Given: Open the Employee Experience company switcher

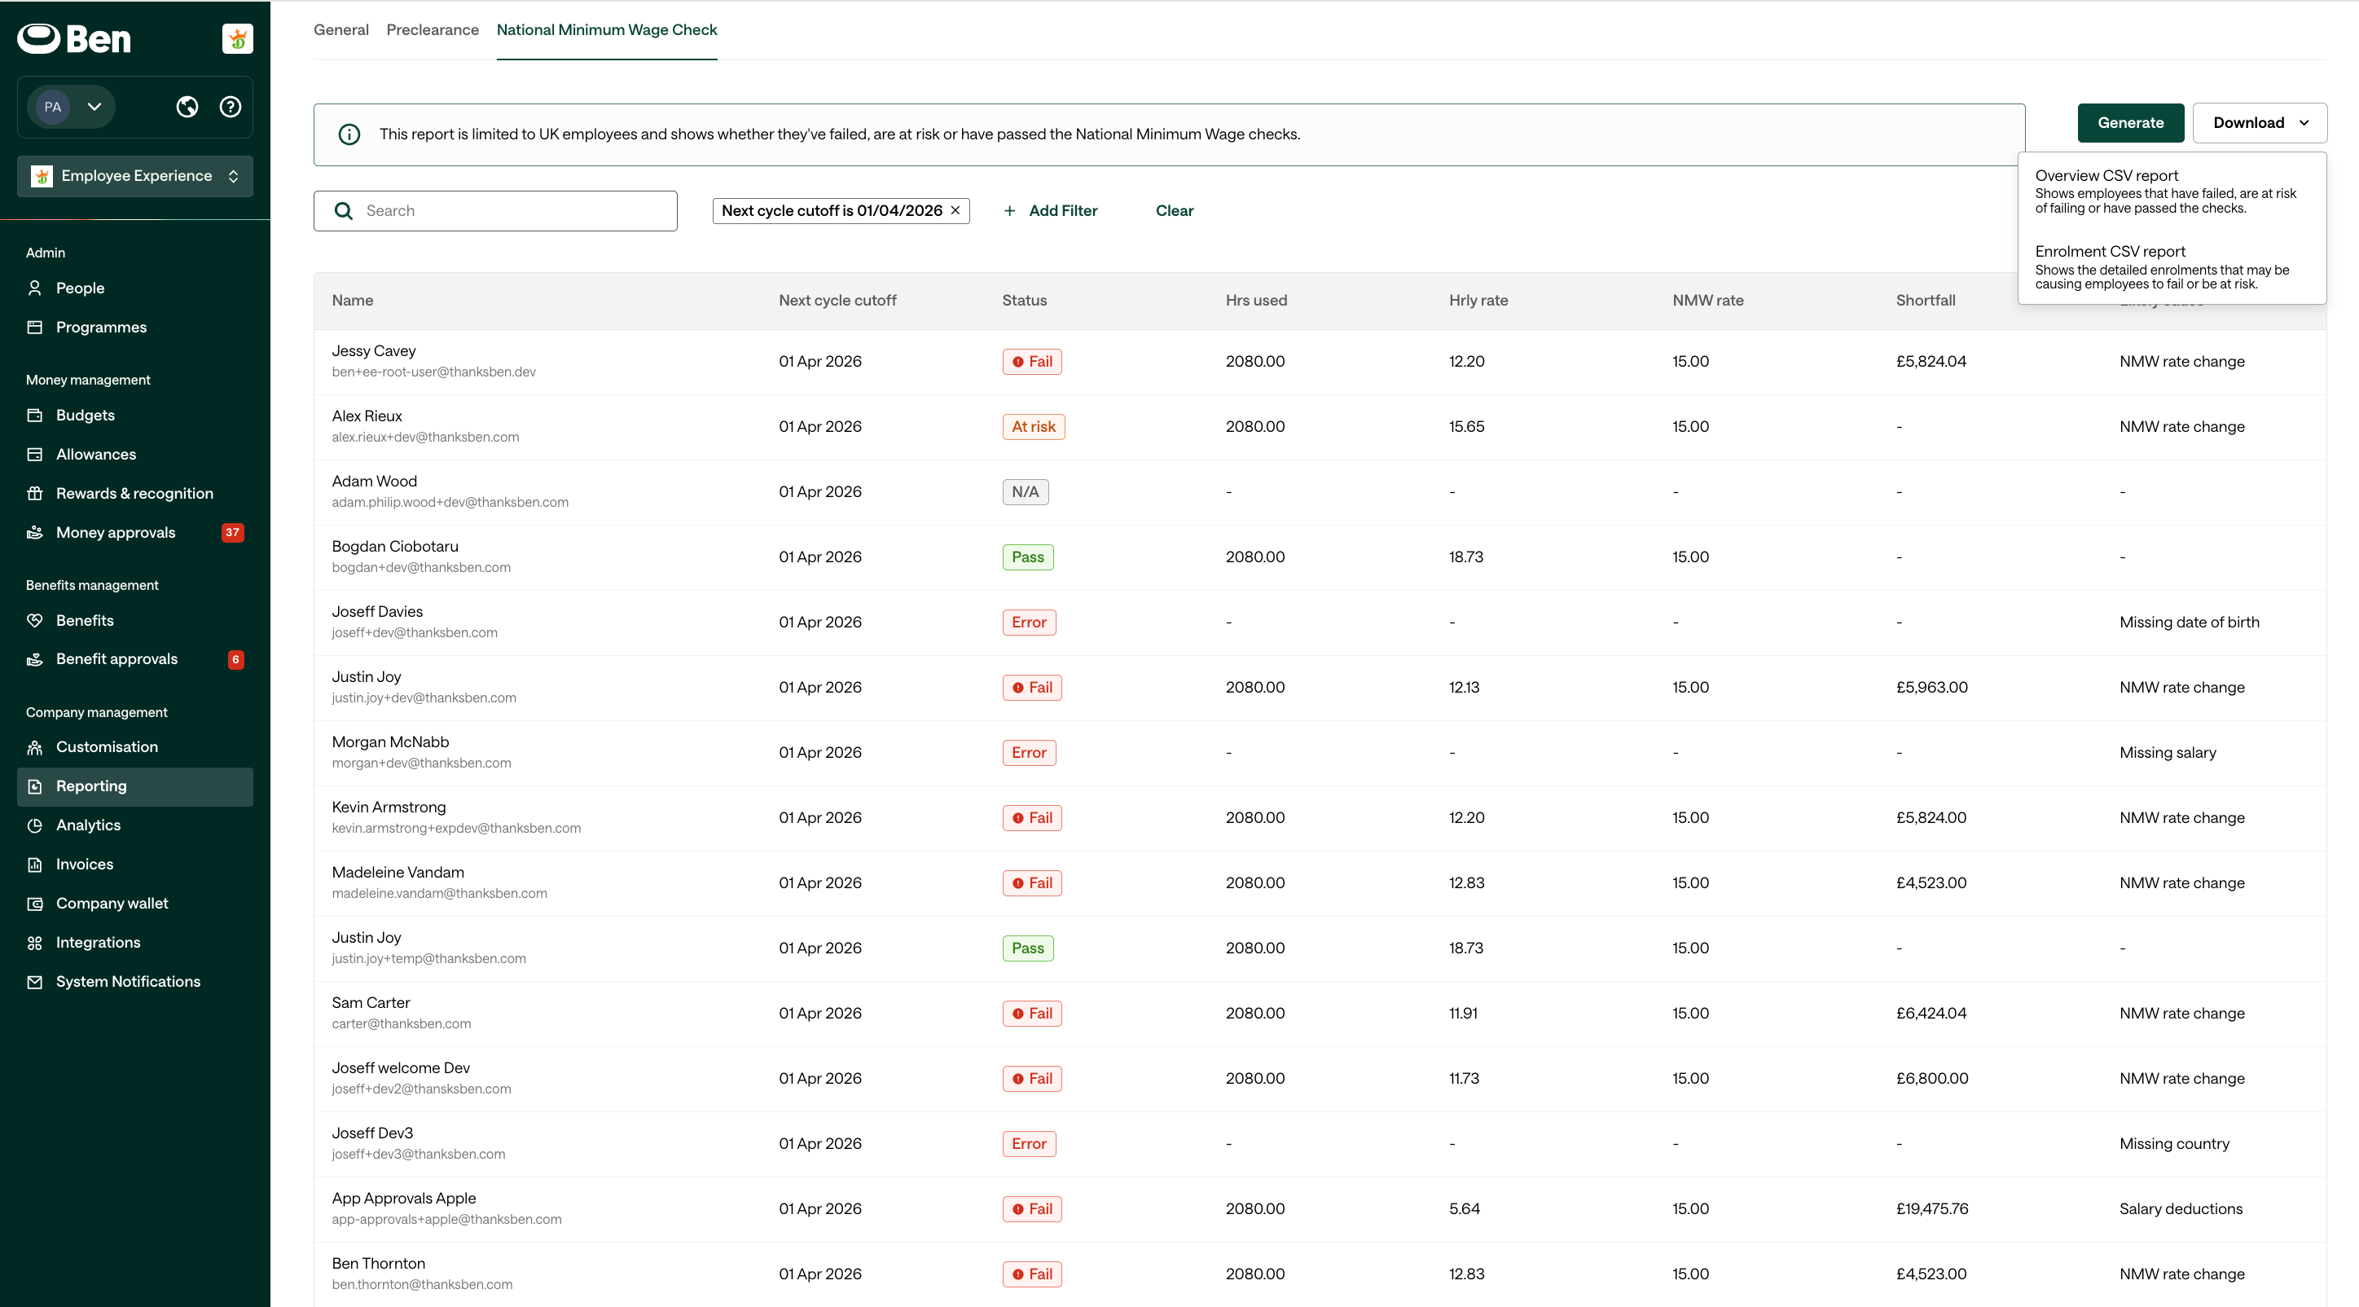Looking at the screenshot, I should tap(134, 176).
